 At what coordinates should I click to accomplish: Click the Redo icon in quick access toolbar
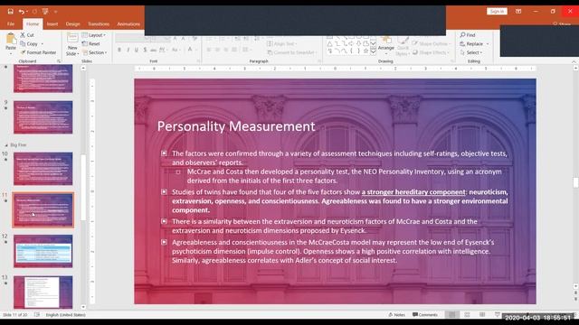34,12
